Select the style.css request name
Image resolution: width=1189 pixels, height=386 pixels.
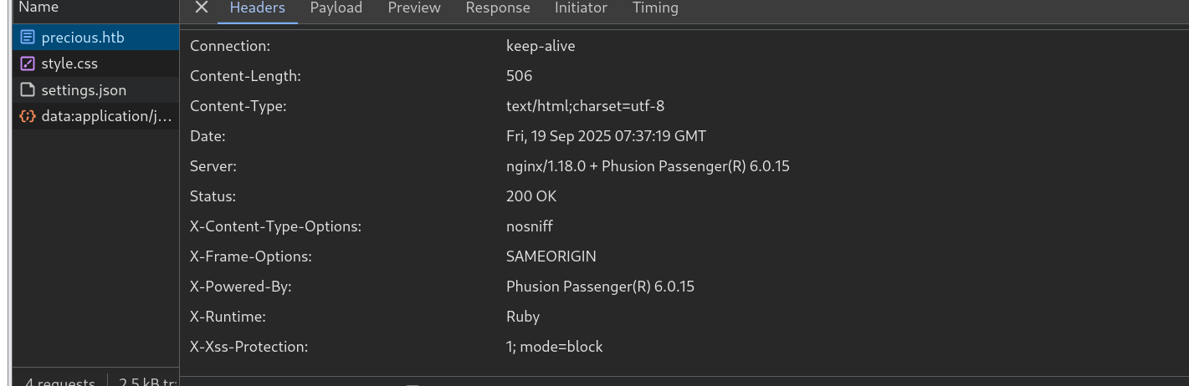tap(69, 63)
